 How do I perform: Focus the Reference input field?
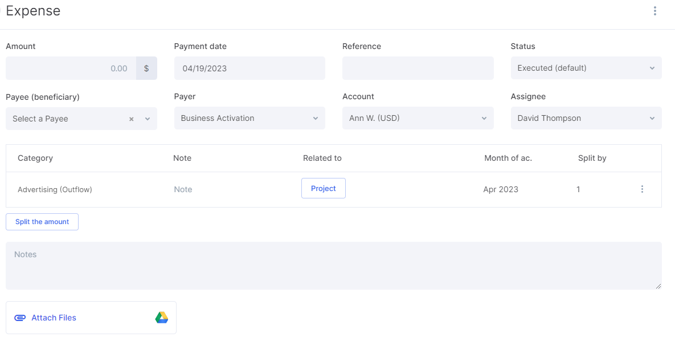coord(418,68)
